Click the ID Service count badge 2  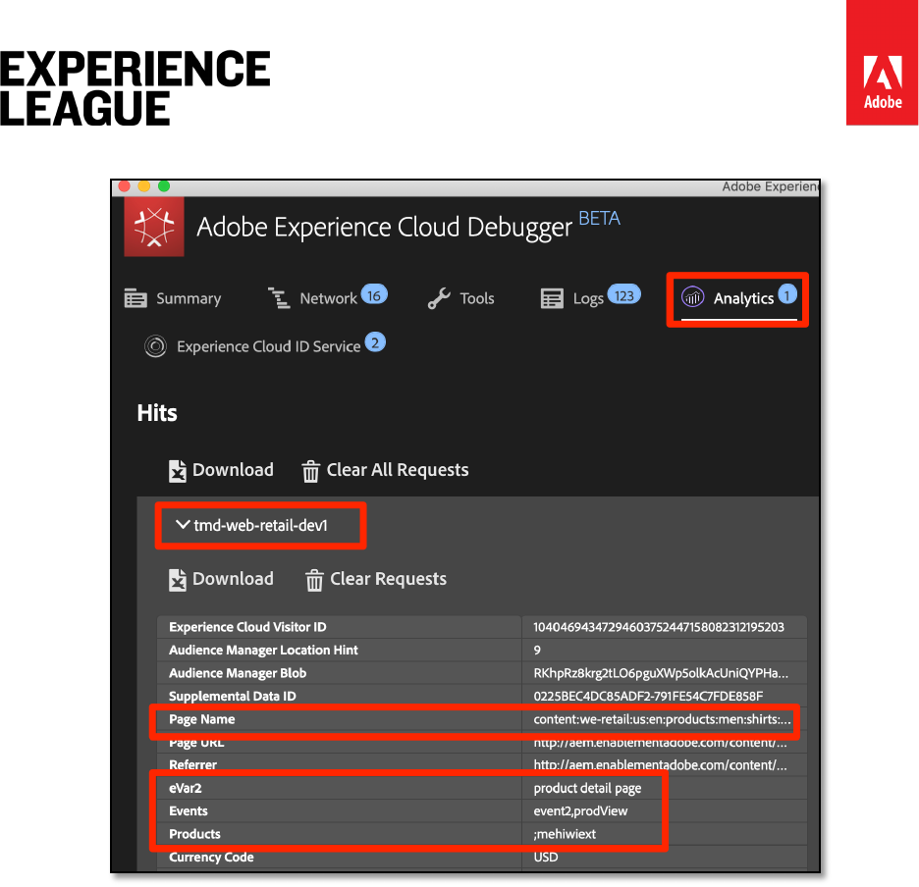[x=375, y=342]
